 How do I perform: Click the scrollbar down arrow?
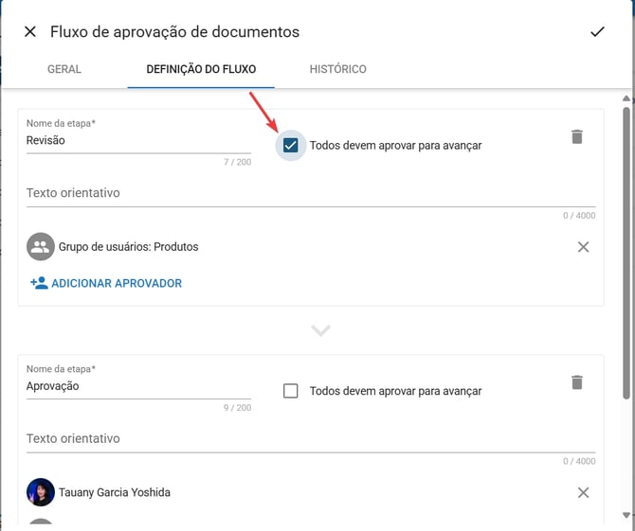click(626, 515)
